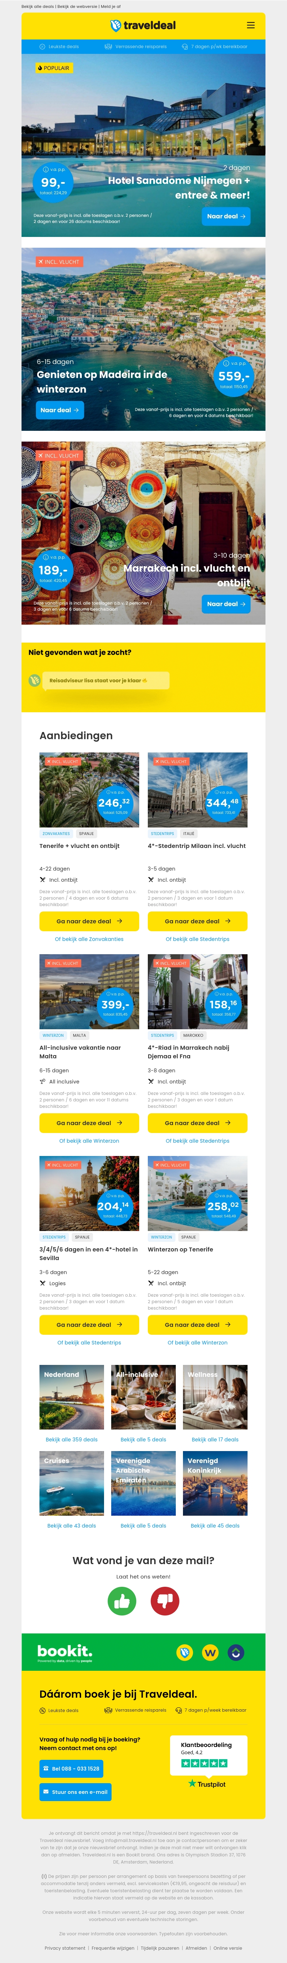This screenshot has width=287, height=1963.
Task: Open the Madeira 'Naar deal' button
Action: click(60, 410)
